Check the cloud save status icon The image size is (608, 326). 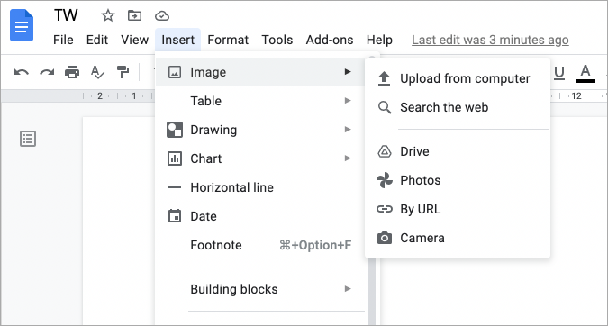pos(162,16)
